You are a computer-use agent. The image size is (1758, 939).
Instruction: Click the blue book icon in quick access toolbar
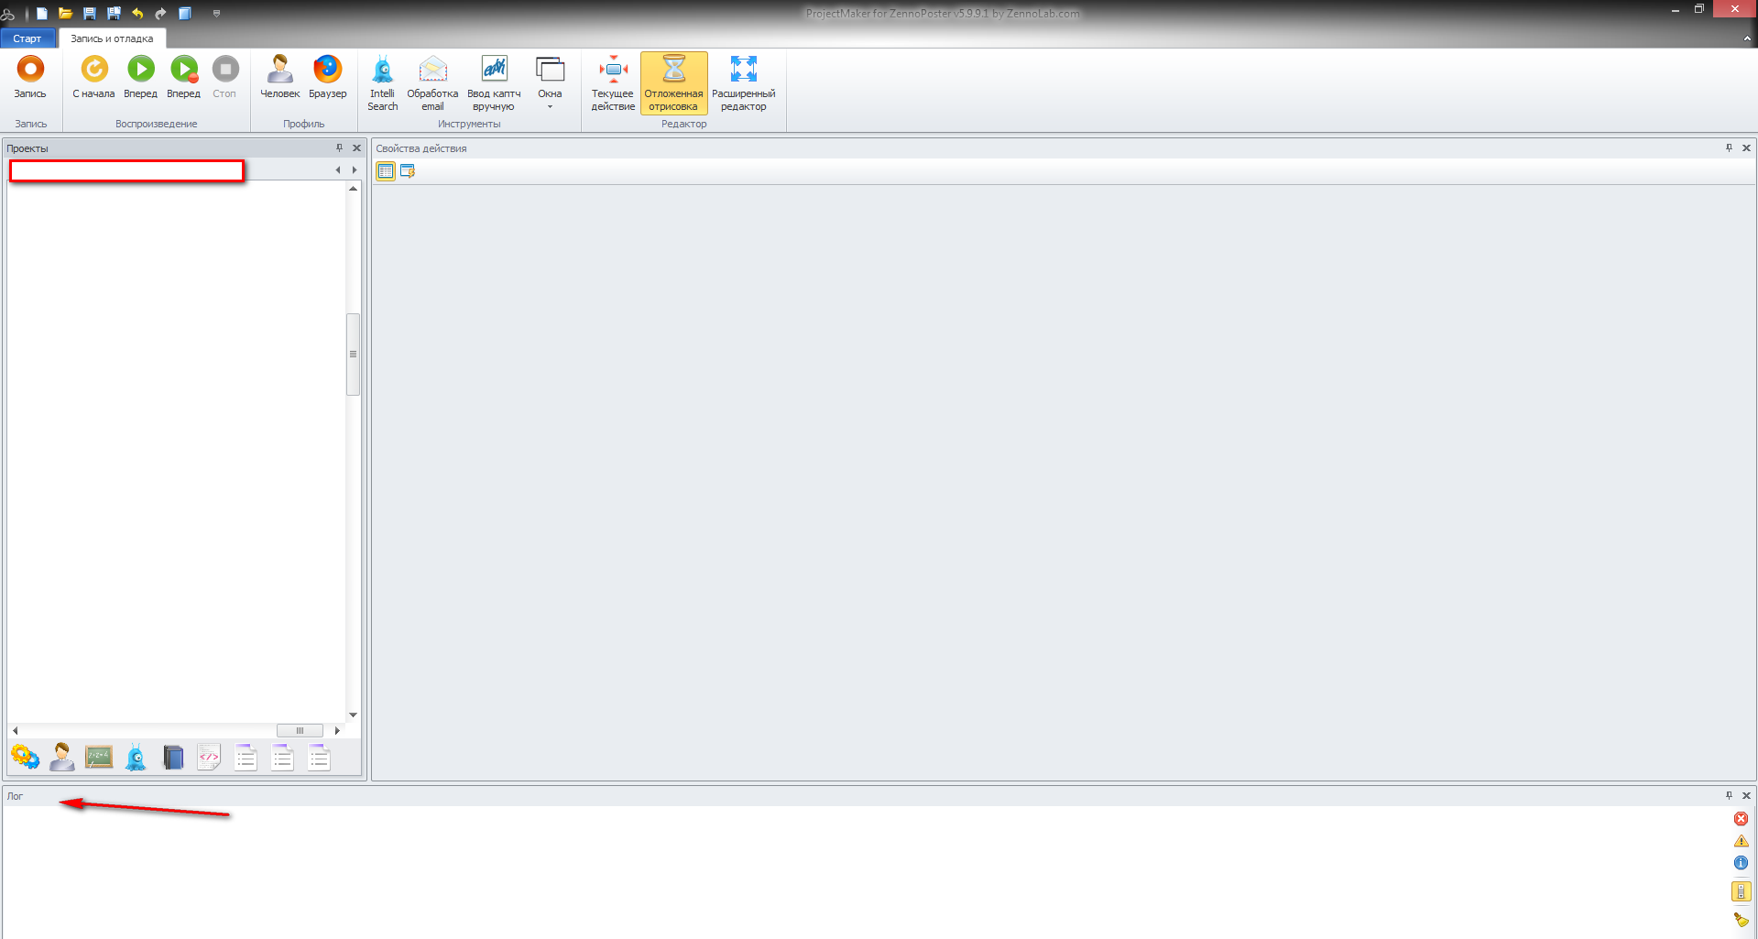185,13
